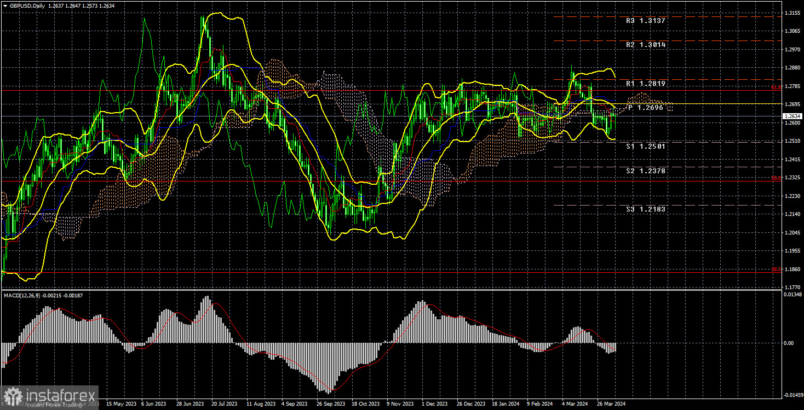This screenshot has height=410, width=804.
Task: Click the 1.2880 price axis value
Action: pyautogui.click(x=792, y=67)
